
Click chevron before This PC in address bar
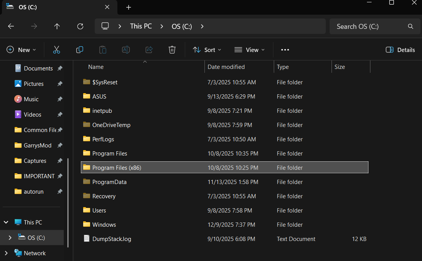120,26
